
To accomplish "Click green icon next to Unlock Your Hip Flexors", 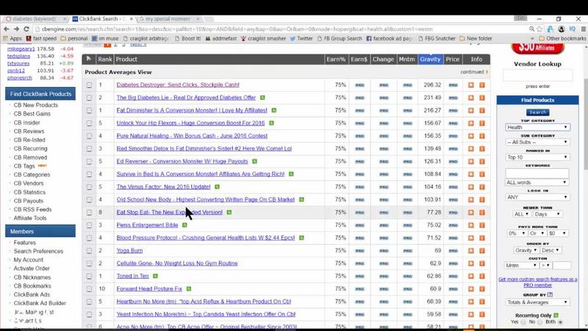I will [x=271, y=123].
